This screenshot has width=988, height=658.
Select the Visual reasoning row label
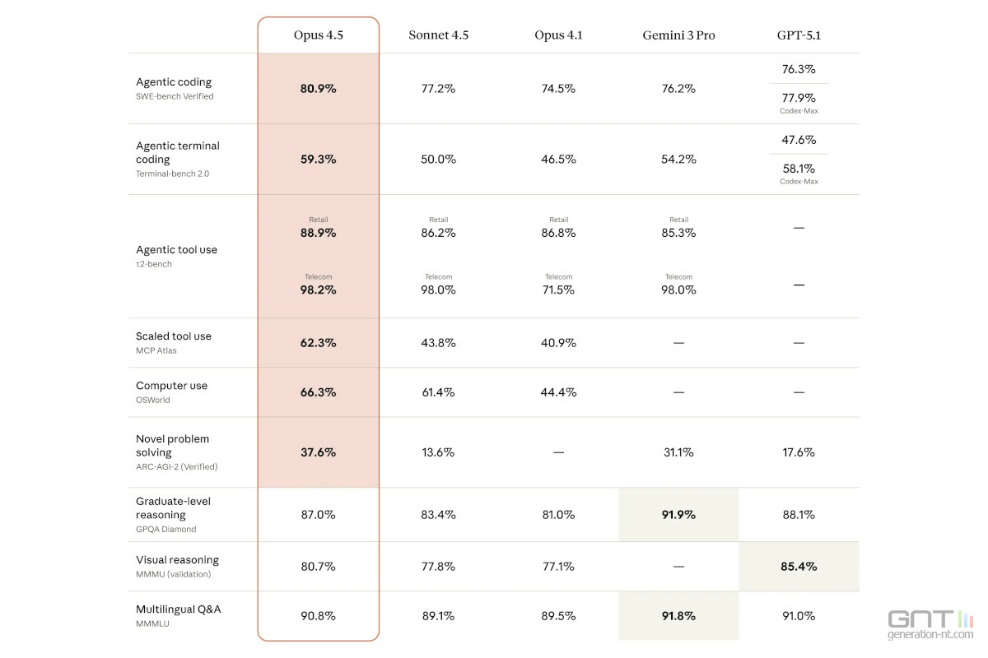point(177,560)
